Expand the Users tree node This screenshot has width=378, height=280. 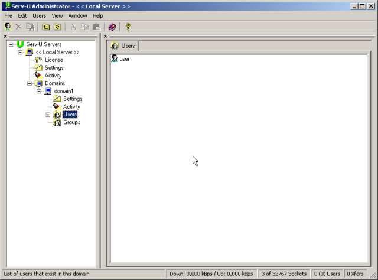pos(48,115)
